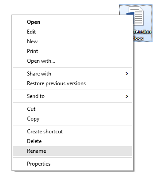
Task: Click Create shortcut menu entry
Action: tap(72, 132)
